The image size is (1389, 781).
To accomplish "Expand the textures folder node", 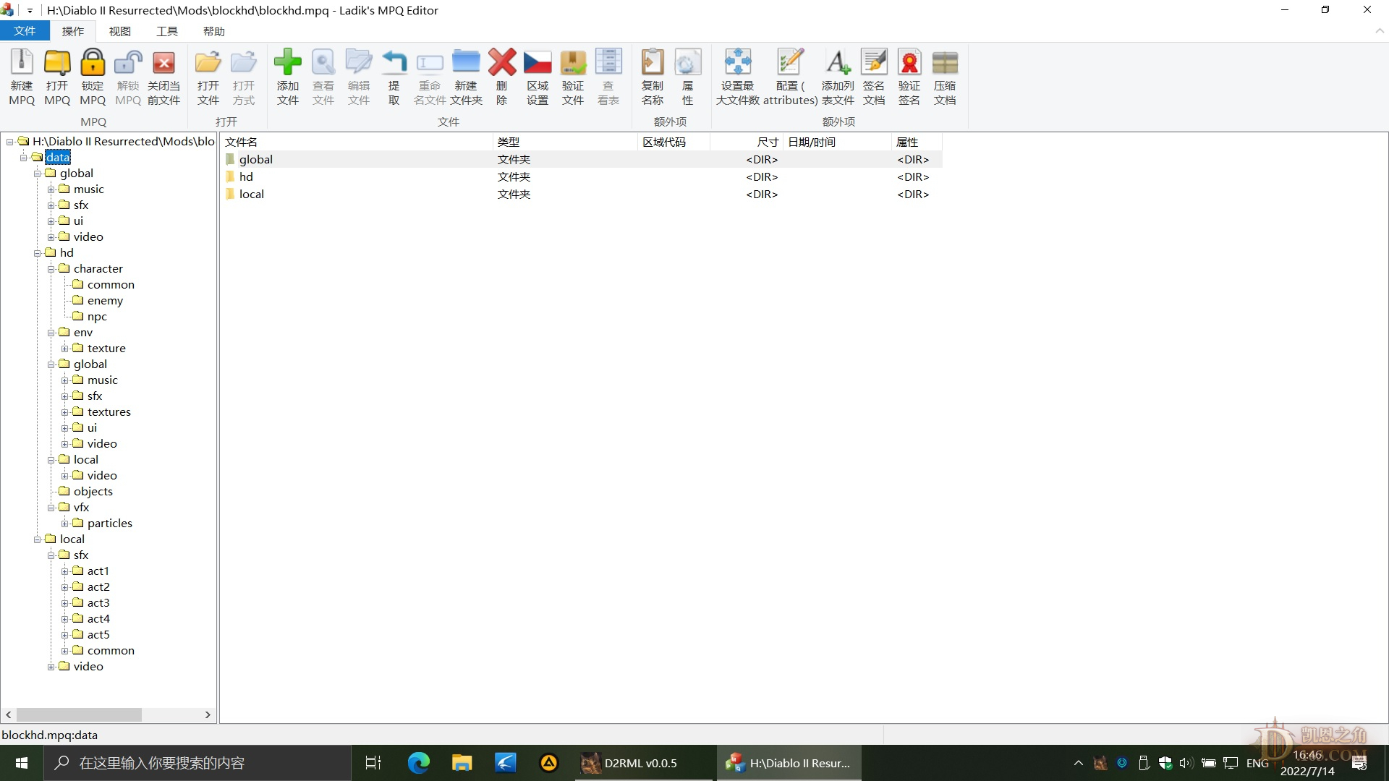I will tap(64, 412).
